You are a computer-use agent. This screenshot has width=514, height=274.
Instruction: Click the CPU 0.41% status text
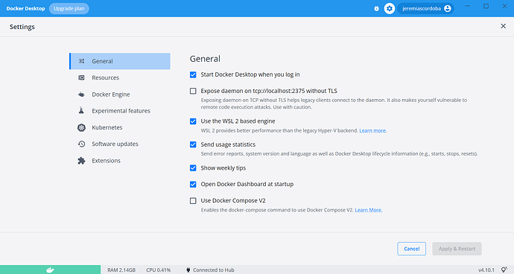159,270
